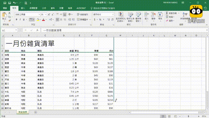Apply percent style with % icon
This screenshot has height=118, width=209.
(100, 20)
